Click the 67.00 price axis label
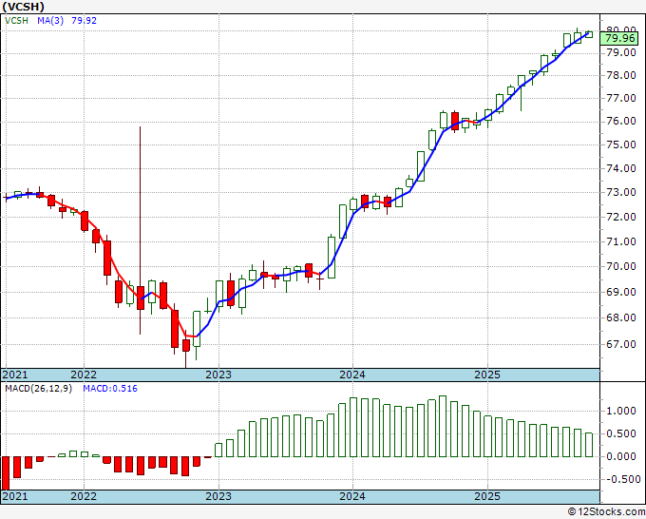 coord(621,344)
